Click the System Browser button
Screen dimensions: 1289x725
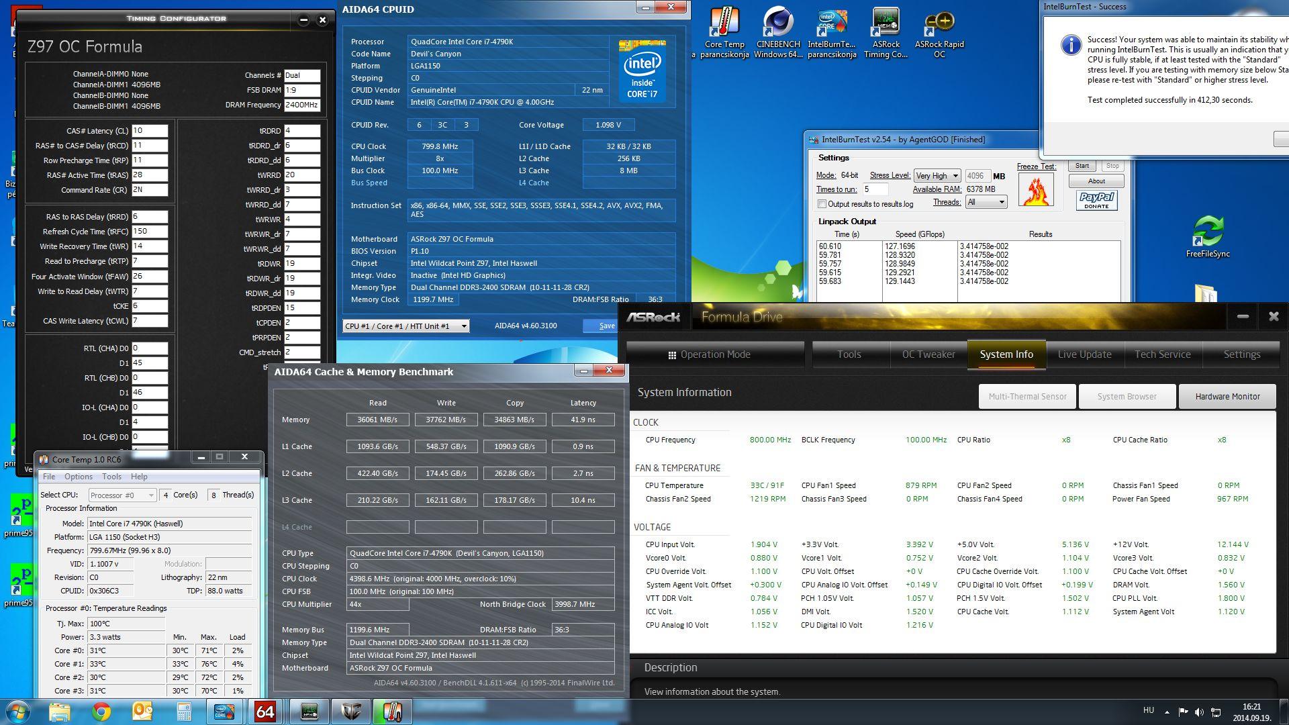point(1127,397)
